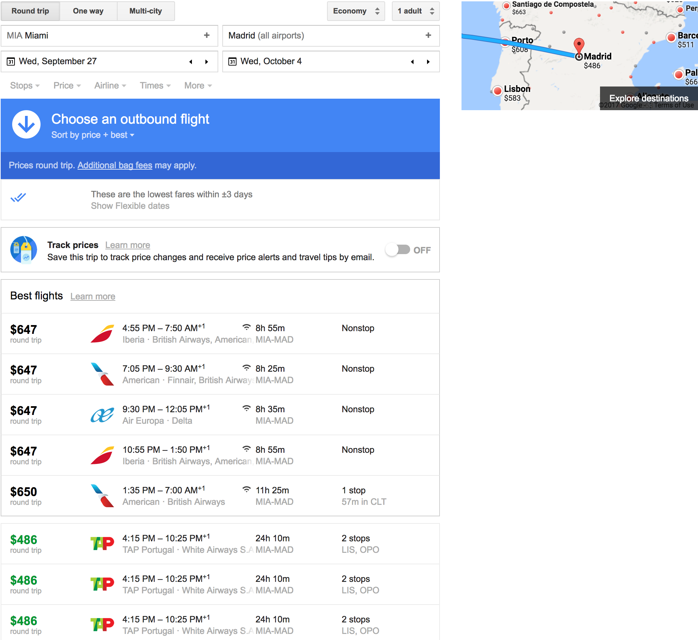Select the Multi-city tab
This screenshot has width=698, height=640.
146,11
